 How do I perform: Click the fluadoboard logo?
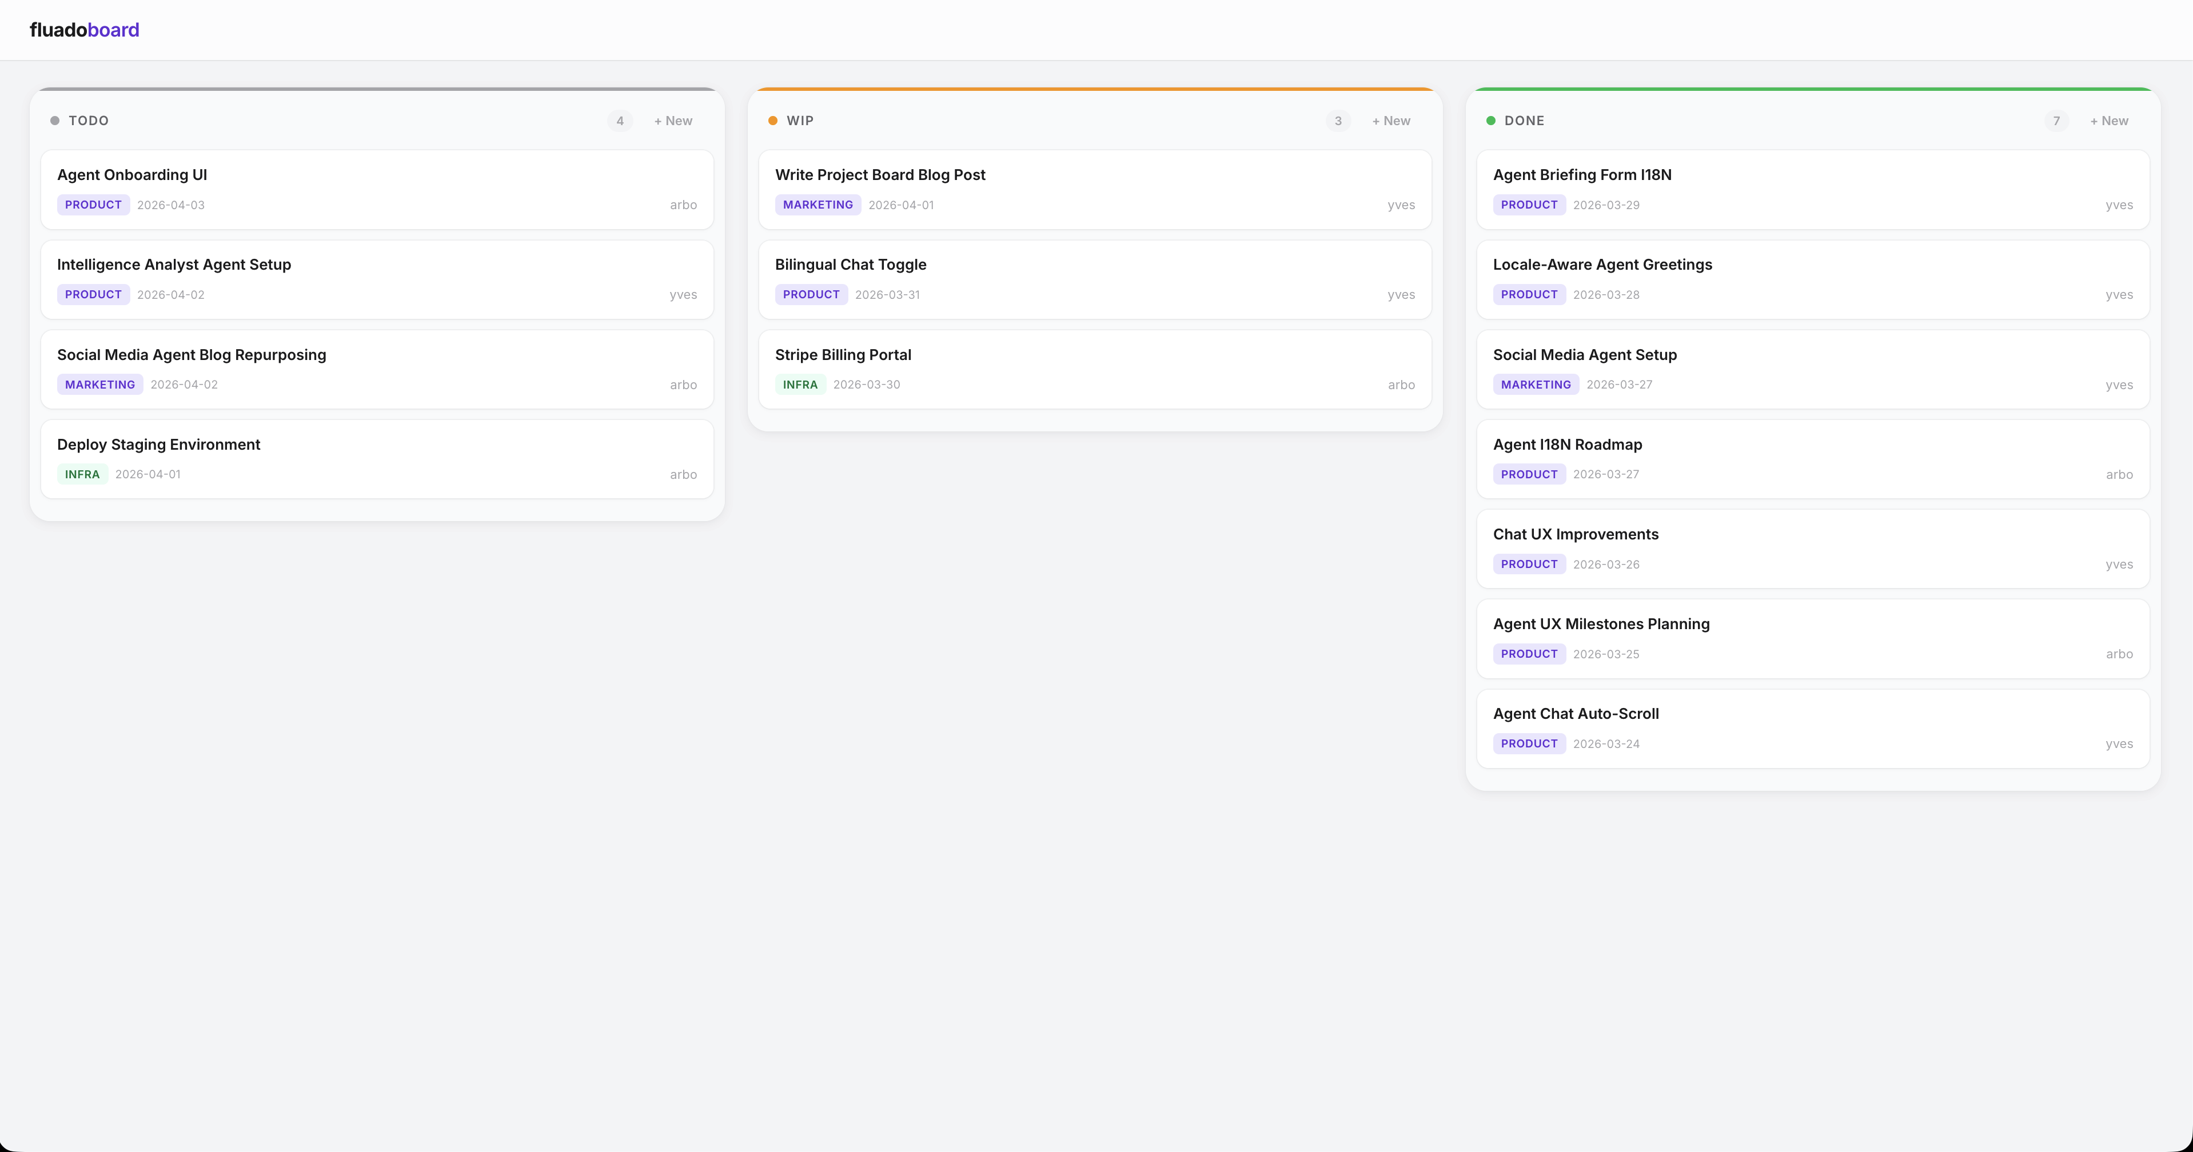[x=83, y=29]
